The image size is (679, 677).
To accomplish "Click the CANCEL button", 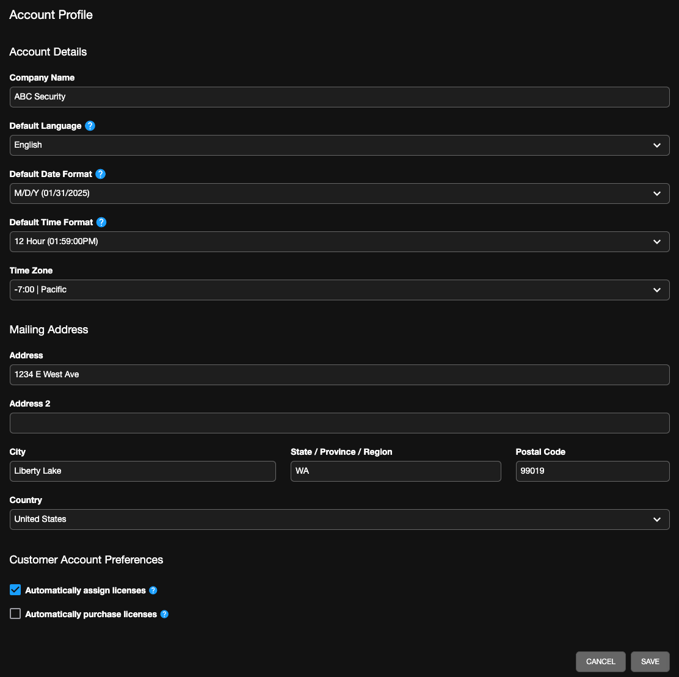I will (600, 661).
